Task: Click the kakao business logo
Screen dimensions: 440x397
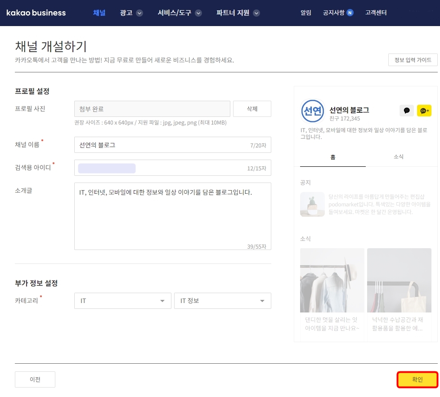Action: tap(36, 13)
